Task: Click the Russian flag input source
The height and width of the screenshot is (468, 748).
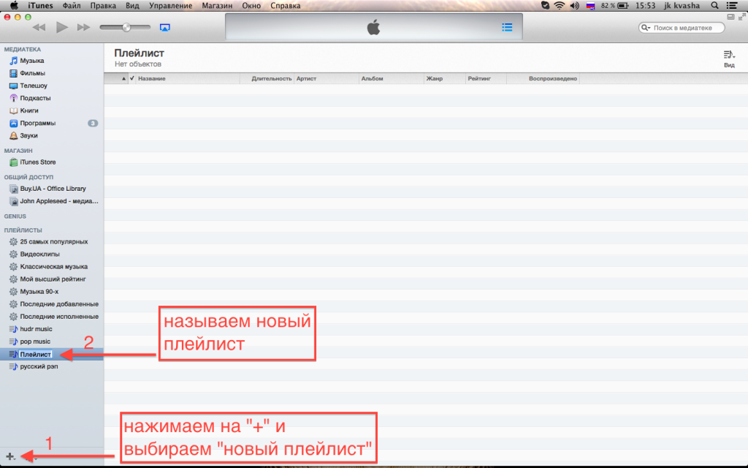Action: [590, 6]
